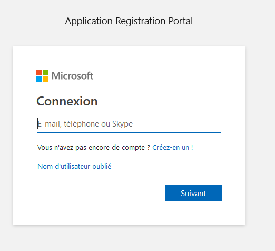Click the red square of the Microsoft logo
Viewport: 275px width, 251px height.
point(39,72)
